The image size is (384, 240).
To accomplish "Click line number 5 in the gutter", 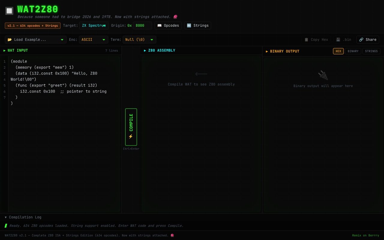I will (4, 85).
